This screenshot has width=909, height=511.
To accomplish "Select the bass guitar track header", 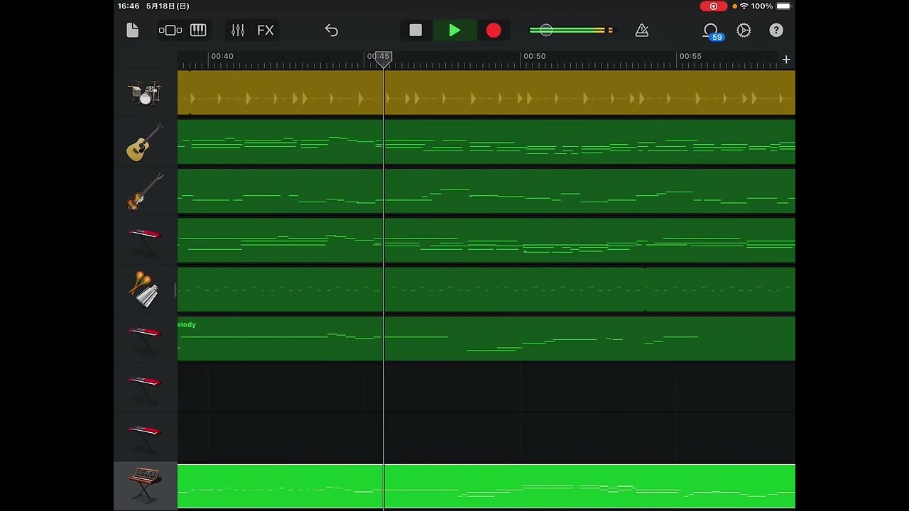I will click(x=146, y=192).
